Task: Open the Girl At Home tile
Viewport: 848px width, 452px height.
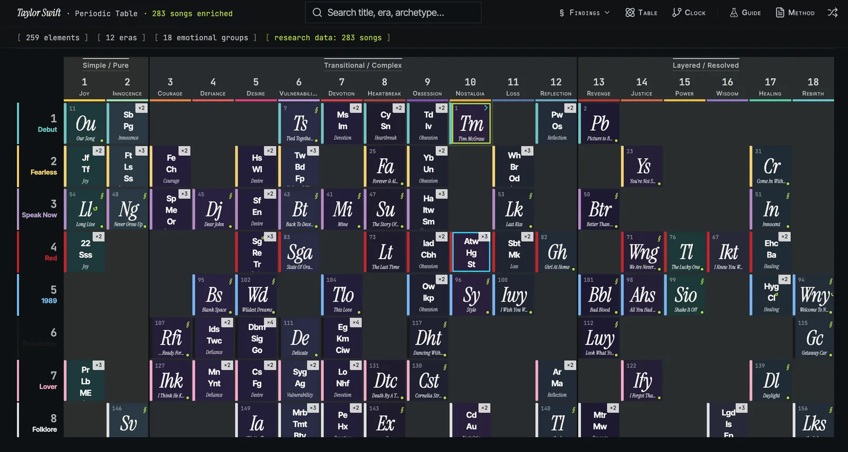Action: coord(556,252)
